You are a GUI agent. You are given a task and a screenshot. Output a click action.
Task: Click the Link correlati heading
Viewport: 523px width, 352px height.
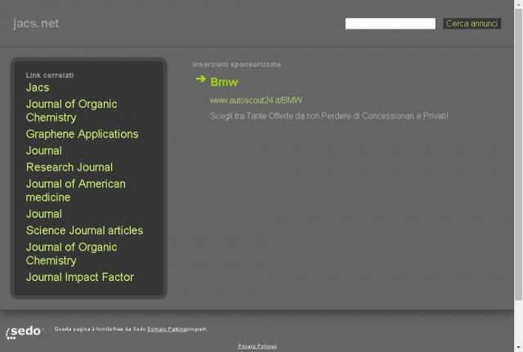coord(50,75)
